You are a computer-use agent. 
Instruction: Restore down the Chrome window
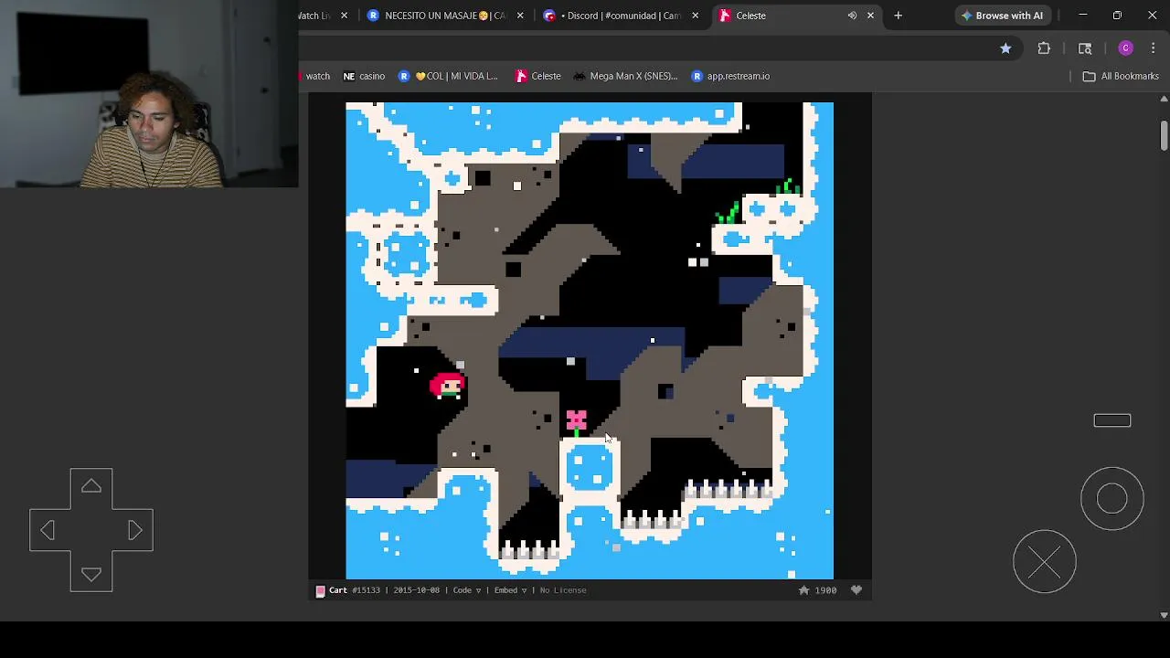coord(1117,16)
